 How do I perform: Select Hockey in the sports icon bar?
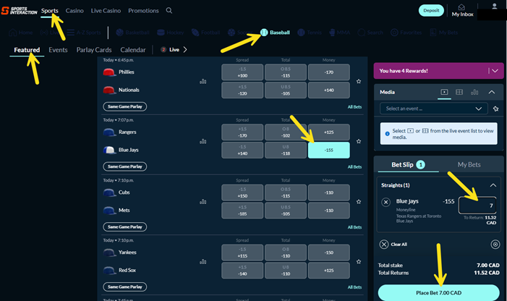click(171, 33)
